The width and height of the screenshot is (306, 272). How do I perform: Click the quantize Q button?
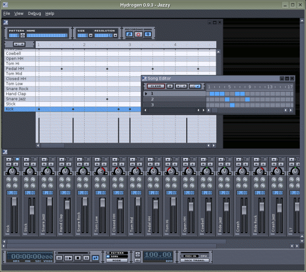147,35
